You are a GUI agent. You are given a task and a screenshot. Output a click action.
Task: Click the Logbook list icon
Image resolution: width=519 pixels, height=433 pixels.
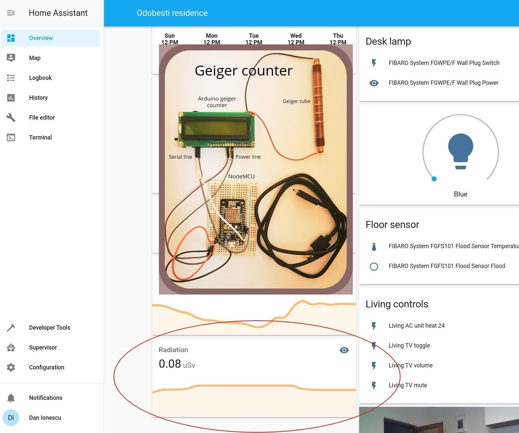pos(11,78)
